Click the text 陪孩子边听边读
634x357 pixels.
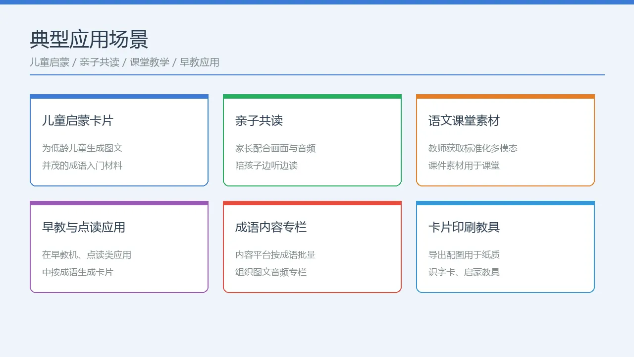(x=266, y=166)
